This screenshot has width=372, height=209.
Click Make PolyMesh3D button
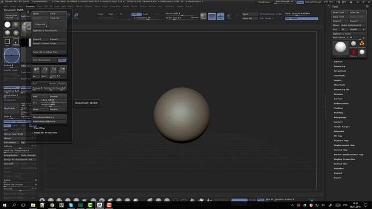pyautogui.click(x=353, y=25)
